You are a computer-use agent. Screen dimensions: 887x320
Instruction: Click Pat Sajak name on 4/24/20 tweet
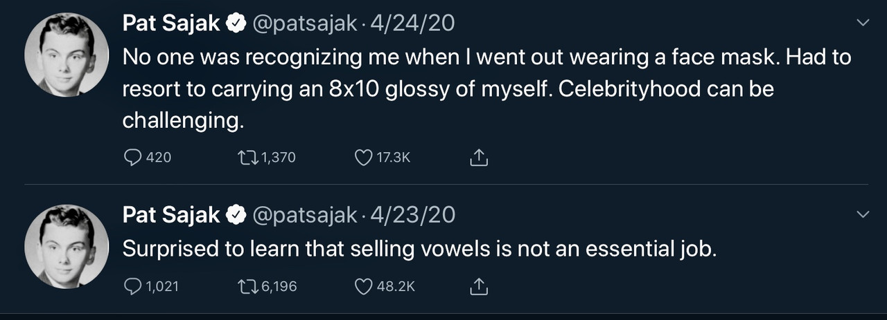click(x=170, y=23)
